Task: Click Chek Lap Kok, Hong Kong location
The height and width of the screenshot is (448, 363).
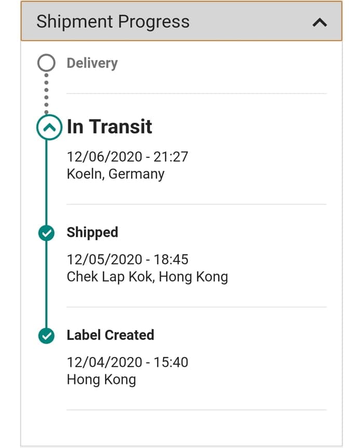Action: (x=147, y=277)
